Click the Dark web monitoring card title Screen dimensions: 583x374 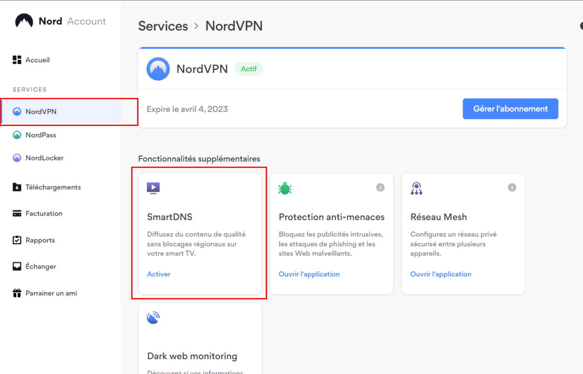[x=192, y=356]
